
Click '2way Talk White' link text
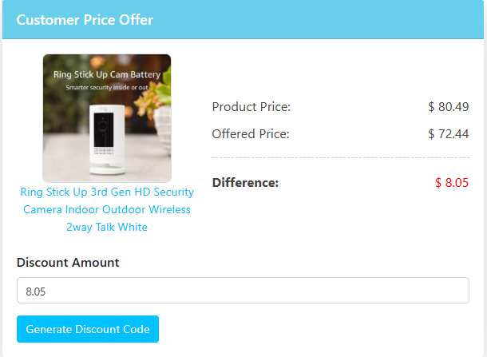107,227
